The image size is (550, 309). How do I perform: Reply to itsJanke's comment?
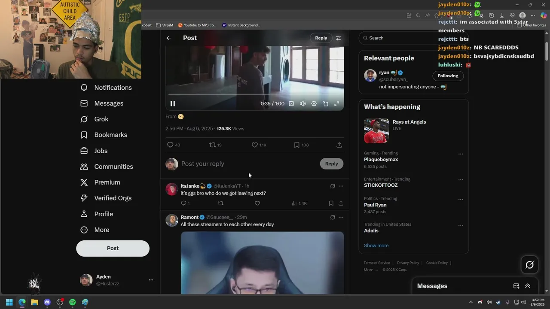183,203
